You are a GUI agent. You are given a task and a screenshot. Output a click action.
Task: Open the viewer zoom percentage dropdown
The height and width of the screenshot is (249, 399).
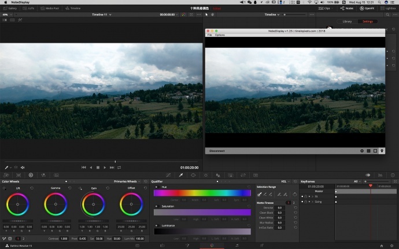(x=6, y=14)
